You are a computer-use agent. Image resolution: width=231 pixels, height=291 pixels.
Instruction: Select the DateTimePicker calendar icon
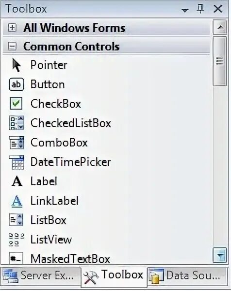coord(16,162)
